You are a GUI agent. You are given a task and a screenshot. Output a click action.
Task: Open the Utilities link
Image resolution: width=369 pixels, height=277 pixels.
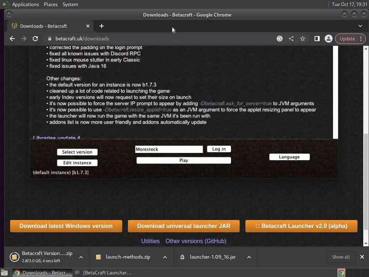(150, 241)
